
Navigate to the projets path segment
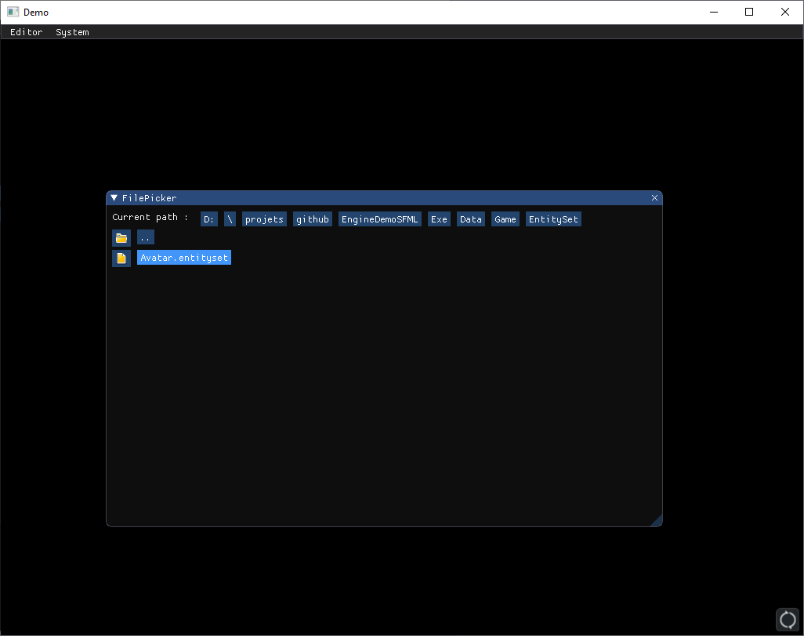[264, 219]
